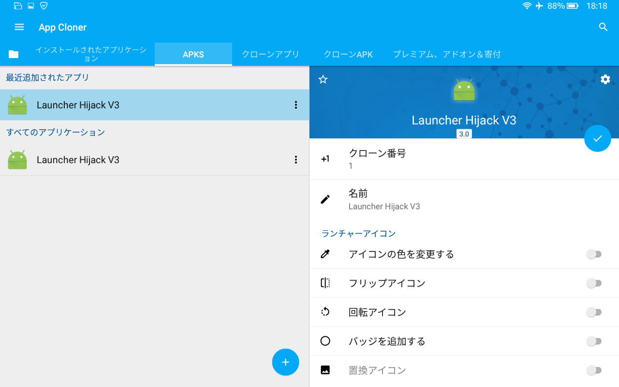Viewport: 619px width, 387px height.
Task: Open the プレミアム、アドオン＆寄付 tab
Action: pyautogui.click(x=447, y=54)
